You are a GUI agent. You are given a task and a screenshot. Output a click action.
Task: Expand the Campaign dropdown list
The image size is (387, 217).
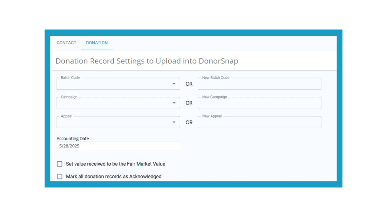tap(118, 103)
